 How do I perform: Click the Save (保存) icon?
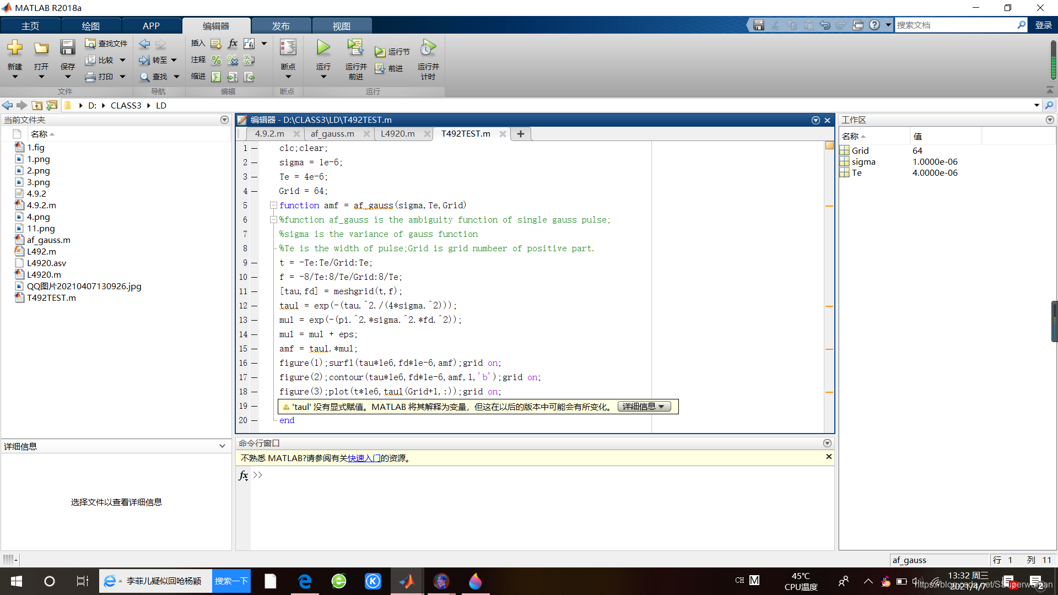click(67, 48)
